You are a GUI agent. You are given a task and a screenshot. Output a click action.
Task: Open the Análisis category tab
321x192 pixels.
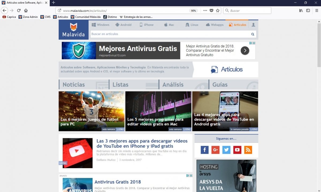point(184,85)
